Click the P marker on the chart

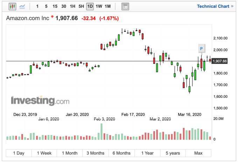click(x=202, y=49)
